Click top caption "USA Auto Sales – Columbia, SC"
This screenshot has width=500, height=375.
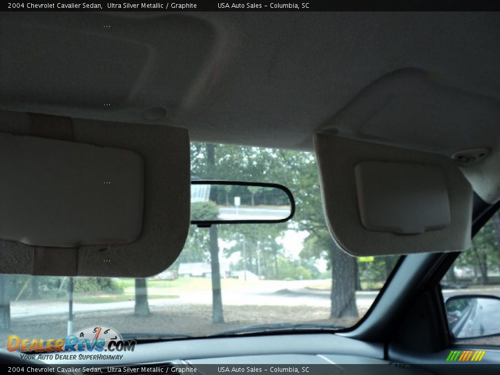264,5
